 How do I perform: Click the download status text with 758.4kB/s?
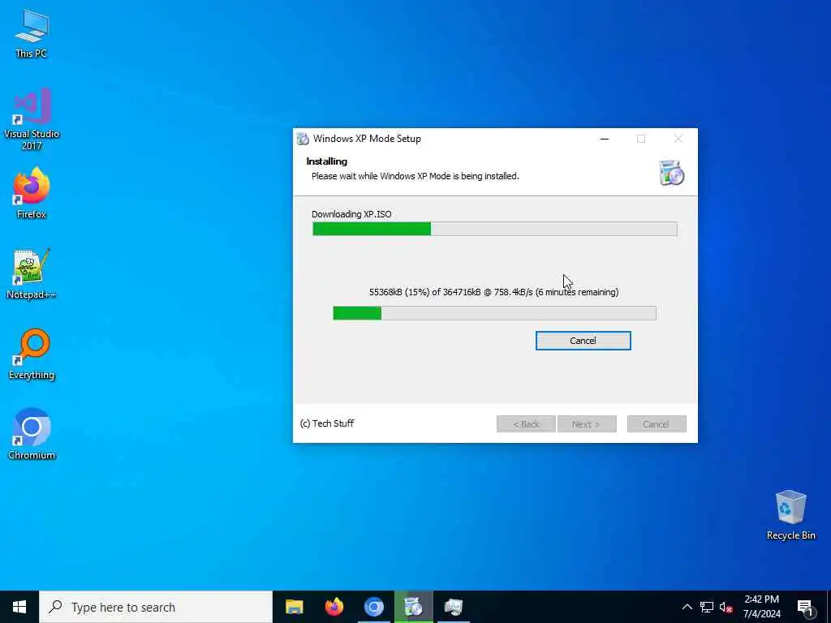(494, 292)
